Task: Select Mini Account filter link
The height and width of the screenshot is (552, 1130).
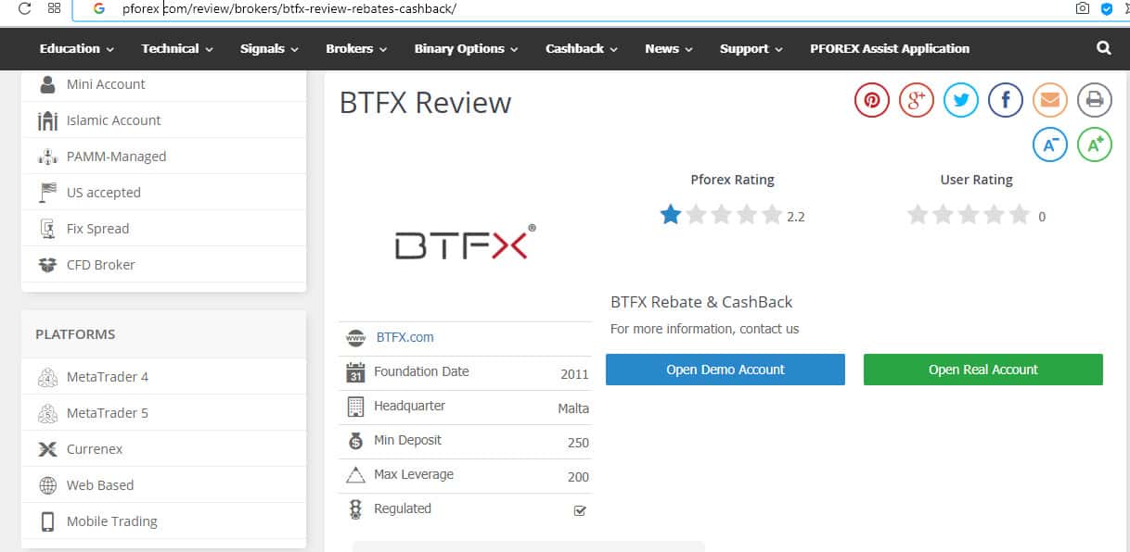Action: 106,84
